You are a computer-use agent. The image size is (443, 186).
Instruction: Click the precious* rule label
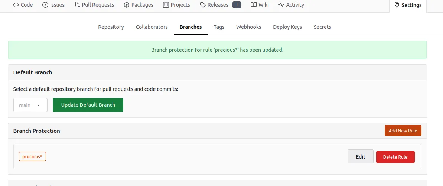click(x=32, y=157)
